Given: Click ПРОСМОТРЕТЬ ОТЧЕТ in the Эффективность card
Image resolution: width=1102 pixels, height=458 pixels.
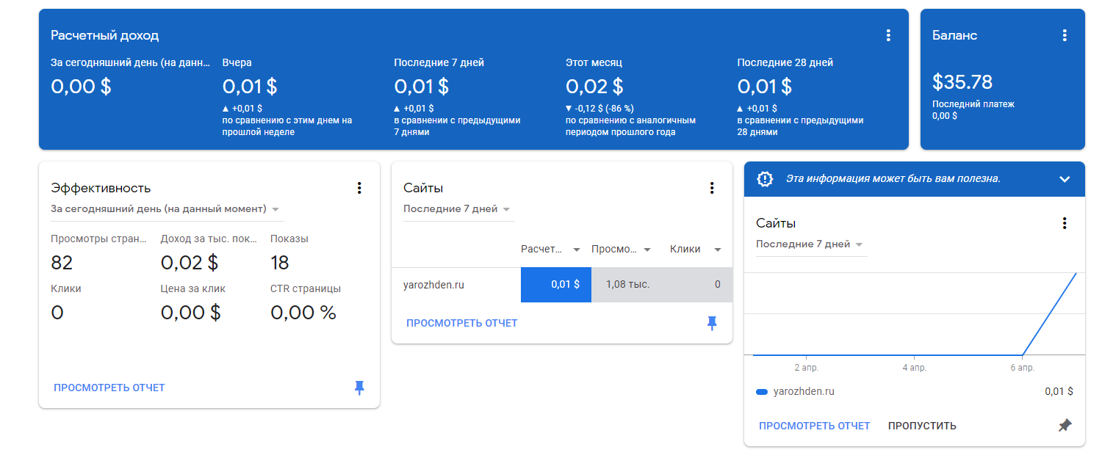Looking at the screenshot, I should (109, 388).
